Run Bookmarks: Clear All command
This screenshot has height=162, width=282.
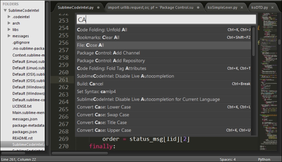(164, 37)
